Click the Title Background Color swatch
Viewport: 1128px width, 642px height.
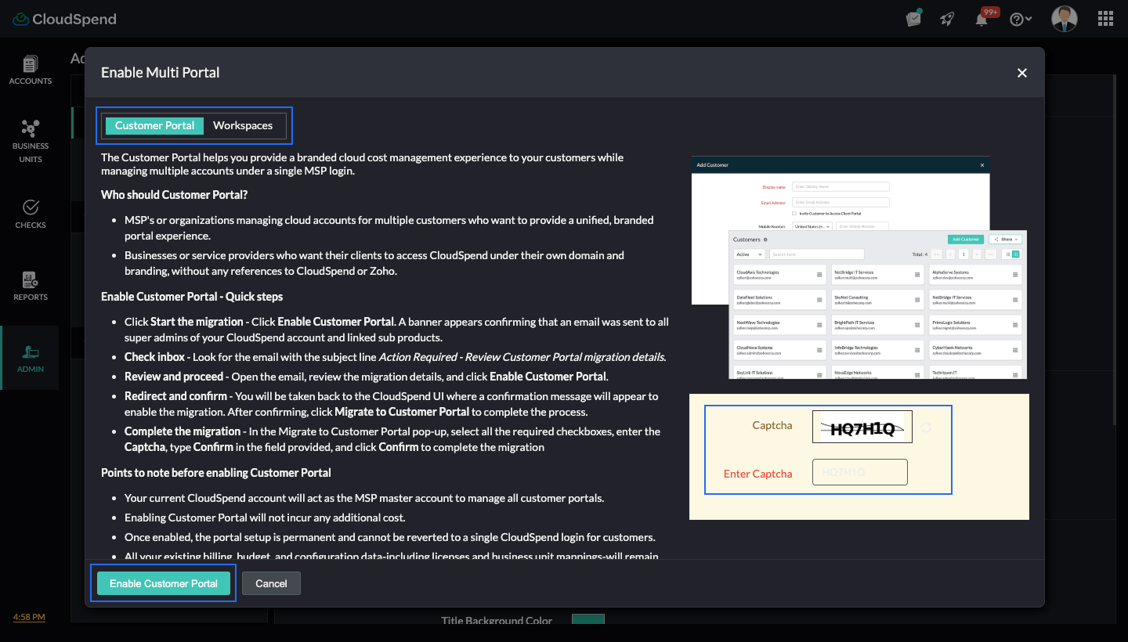pos(587,619)
